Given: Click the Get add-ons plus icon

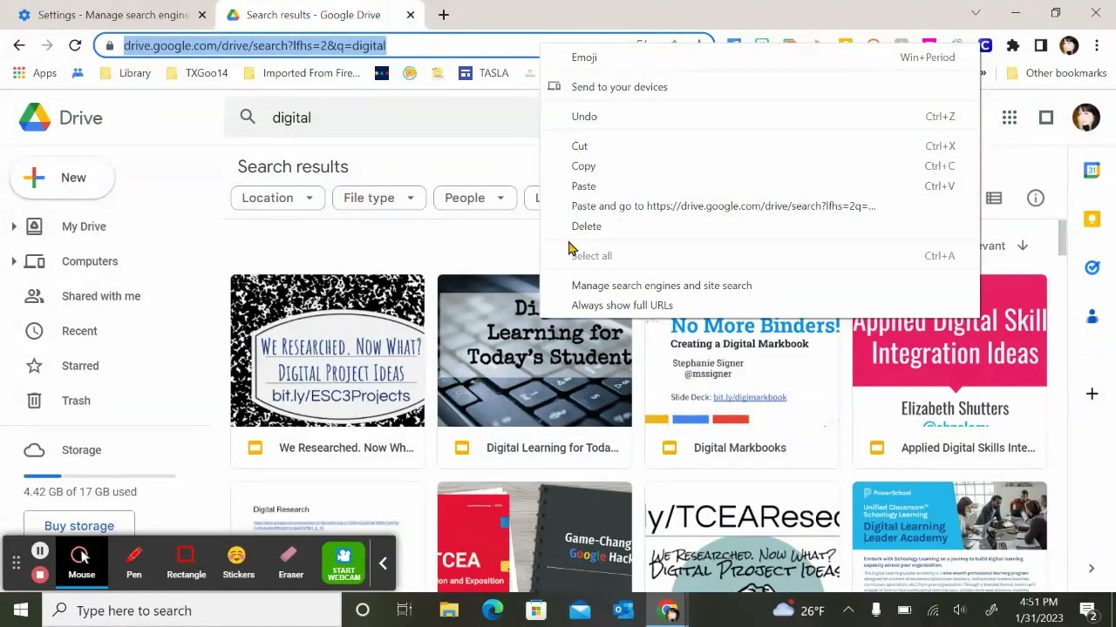Looking at the screenshot, I should point(1092,394).
